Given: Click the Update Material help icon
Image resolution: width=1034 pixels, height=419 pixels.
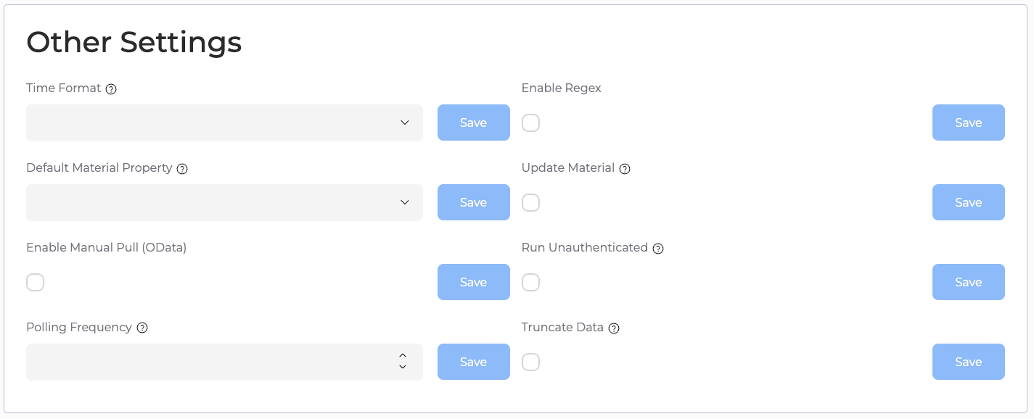Looking at the screenshot, I should tap(625, 169).
